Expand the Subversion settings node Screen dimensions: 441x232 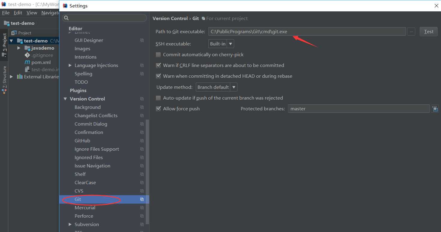(70, 225)
